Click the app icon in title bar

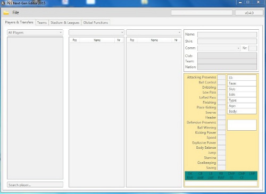pos(3,3)
